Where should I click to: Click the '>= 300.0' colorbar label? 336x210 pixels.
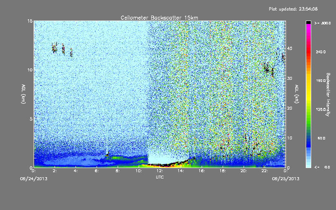(x=323, y=23)
